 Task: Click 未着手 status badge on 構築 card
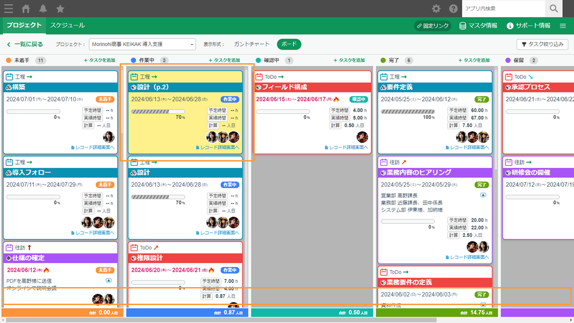[105, 99]
